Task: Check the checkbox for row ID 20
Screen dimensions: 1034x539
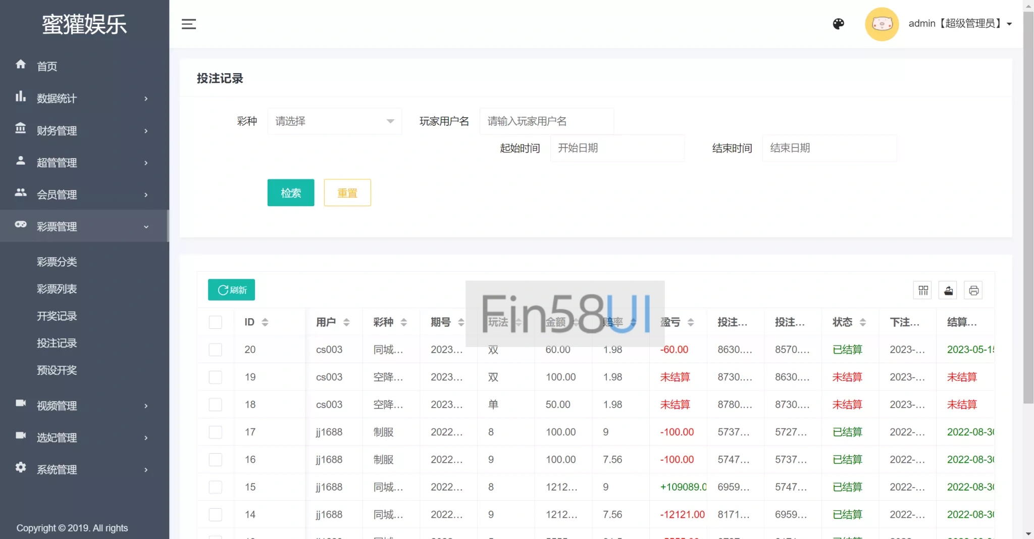Action: click(x=216, y=350)
